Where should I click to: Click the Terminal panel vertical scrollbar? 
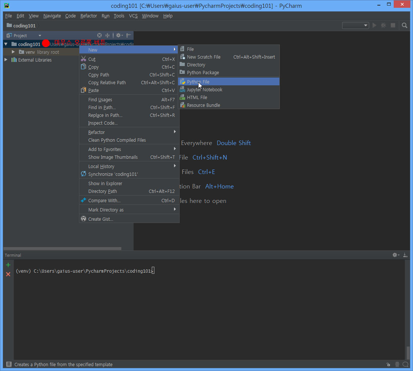(x=408, y=352)
